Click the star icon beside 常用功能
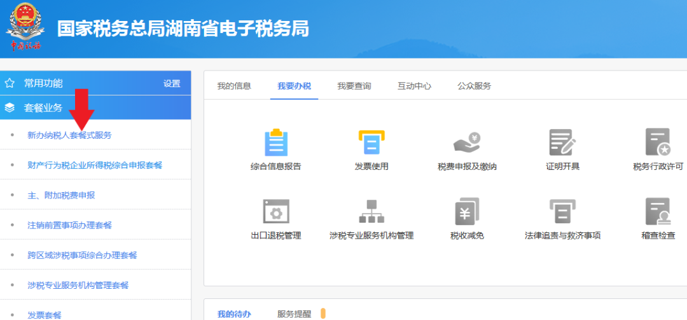Viewport: 687px width, 320px height. click(x=10, y=83)
